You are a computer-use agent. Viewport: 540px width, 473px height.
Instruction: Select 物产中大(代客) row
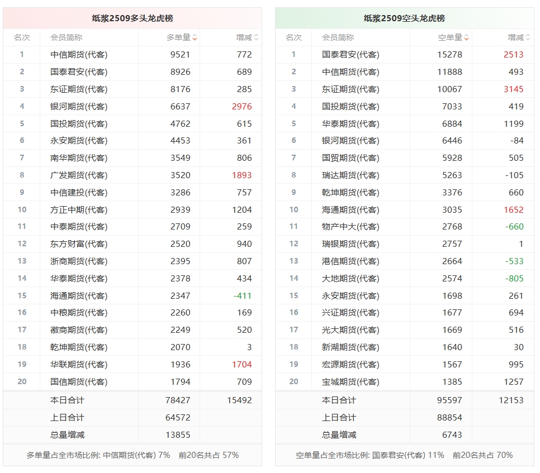pyautogui.click(x=405, y=227)
